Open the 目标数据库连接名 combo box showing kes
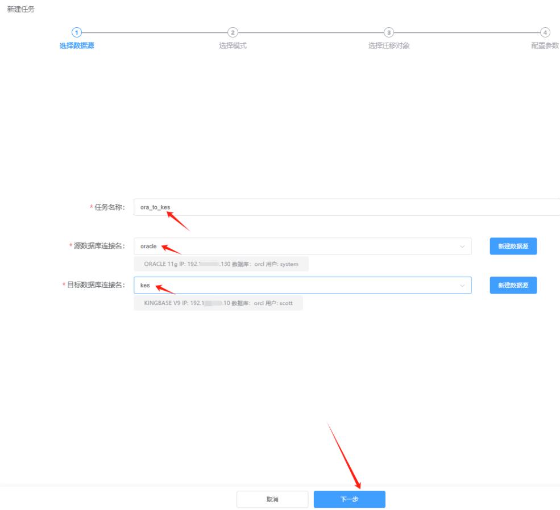This screenshot has height=510, width=560. pyautogui.click(x=296, y=286)
